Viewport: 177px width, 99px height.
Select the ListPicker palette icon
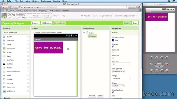click(x=4, y=60)
